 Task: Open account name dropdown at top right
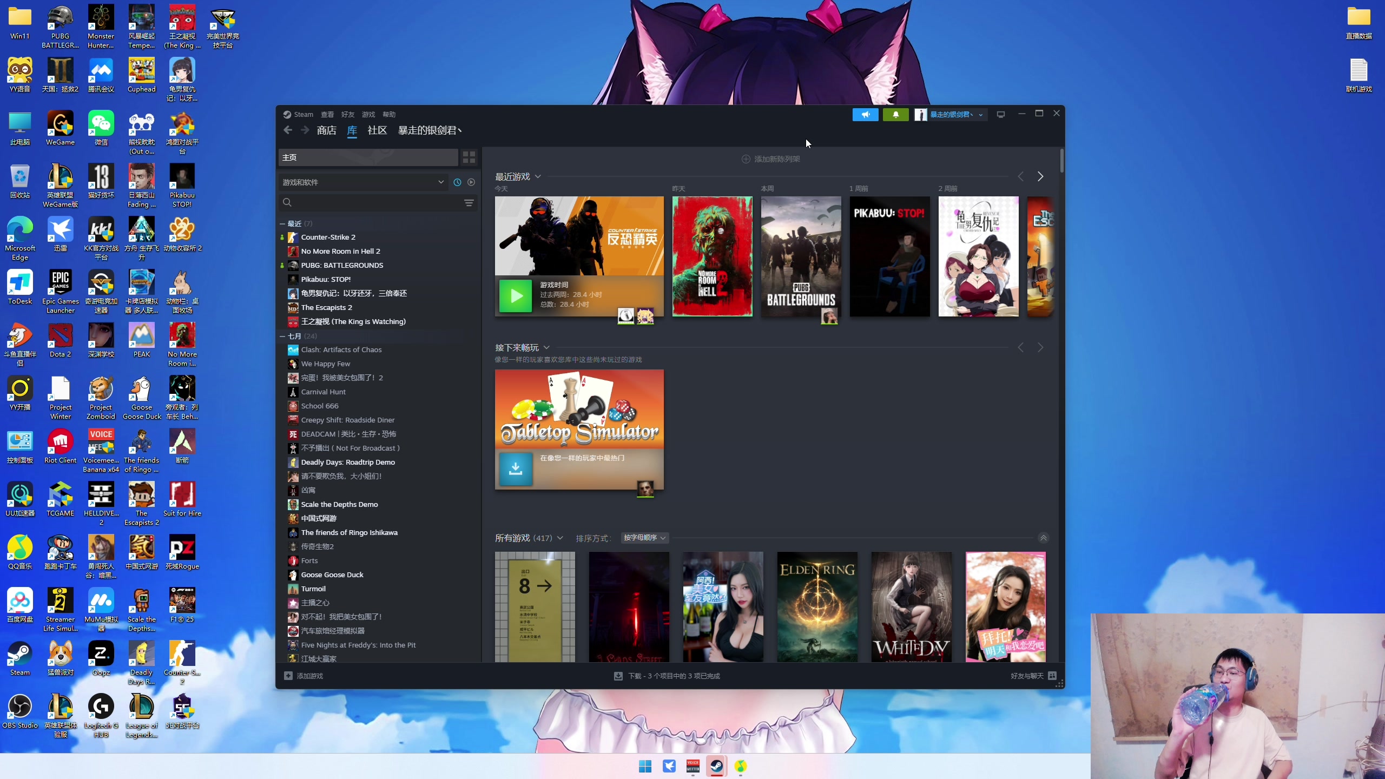click(951, 114)
